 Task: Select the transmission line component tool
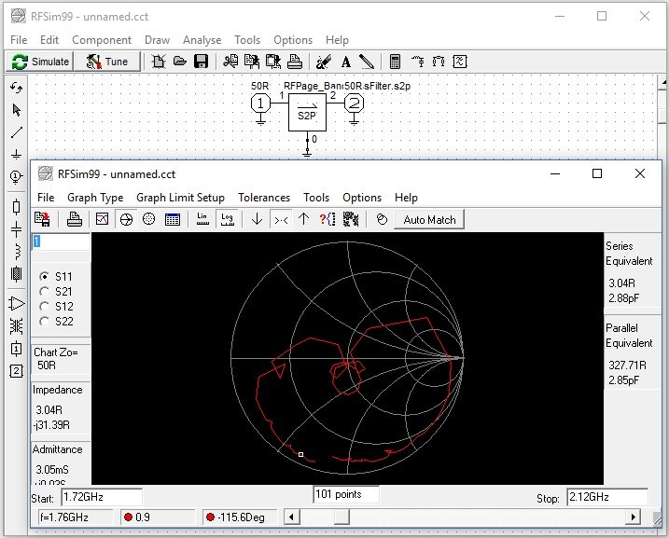[16, 274]
